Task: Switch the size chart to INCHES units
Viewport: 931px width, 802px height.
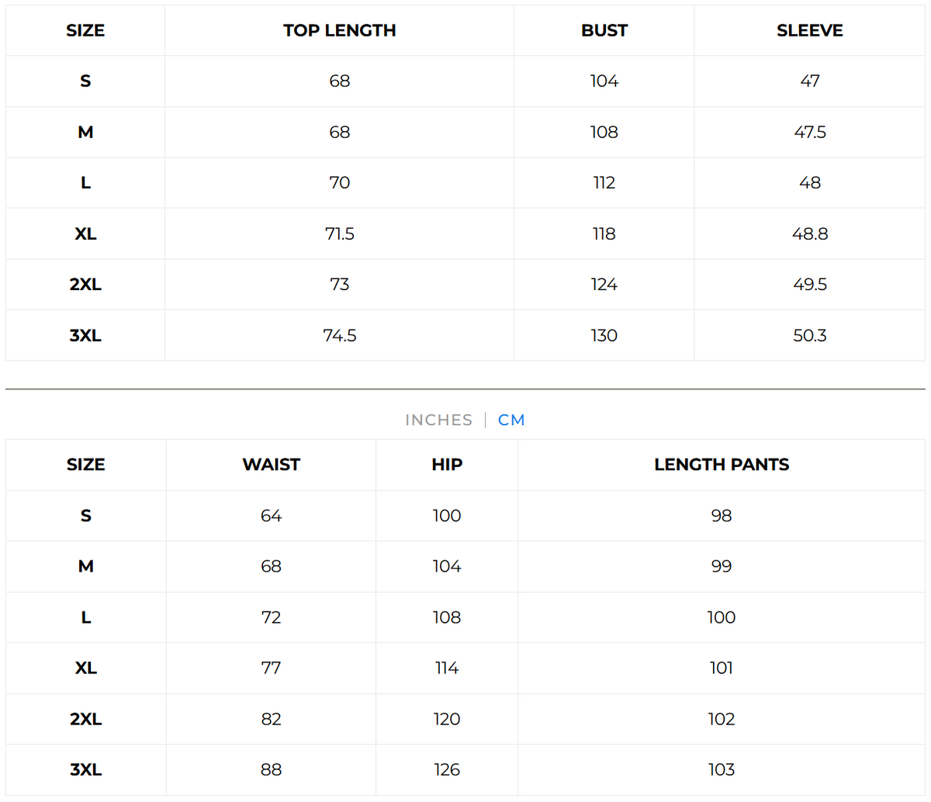Action: point(438,420)
